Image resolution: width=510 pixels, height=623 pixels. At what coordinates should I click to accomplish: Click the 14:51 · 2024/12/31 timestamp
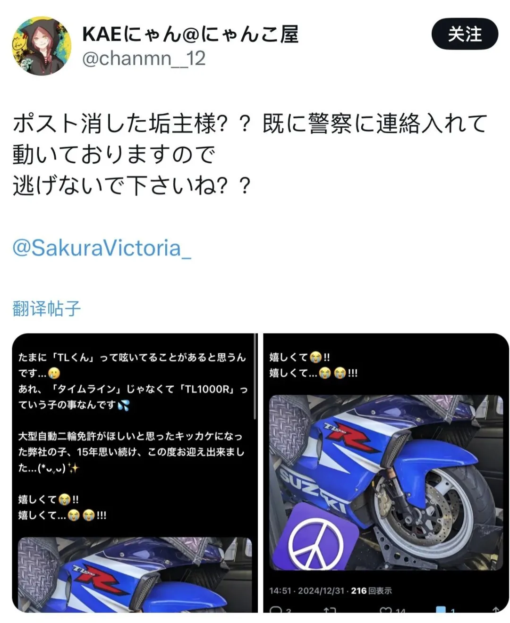coord(306,590)
